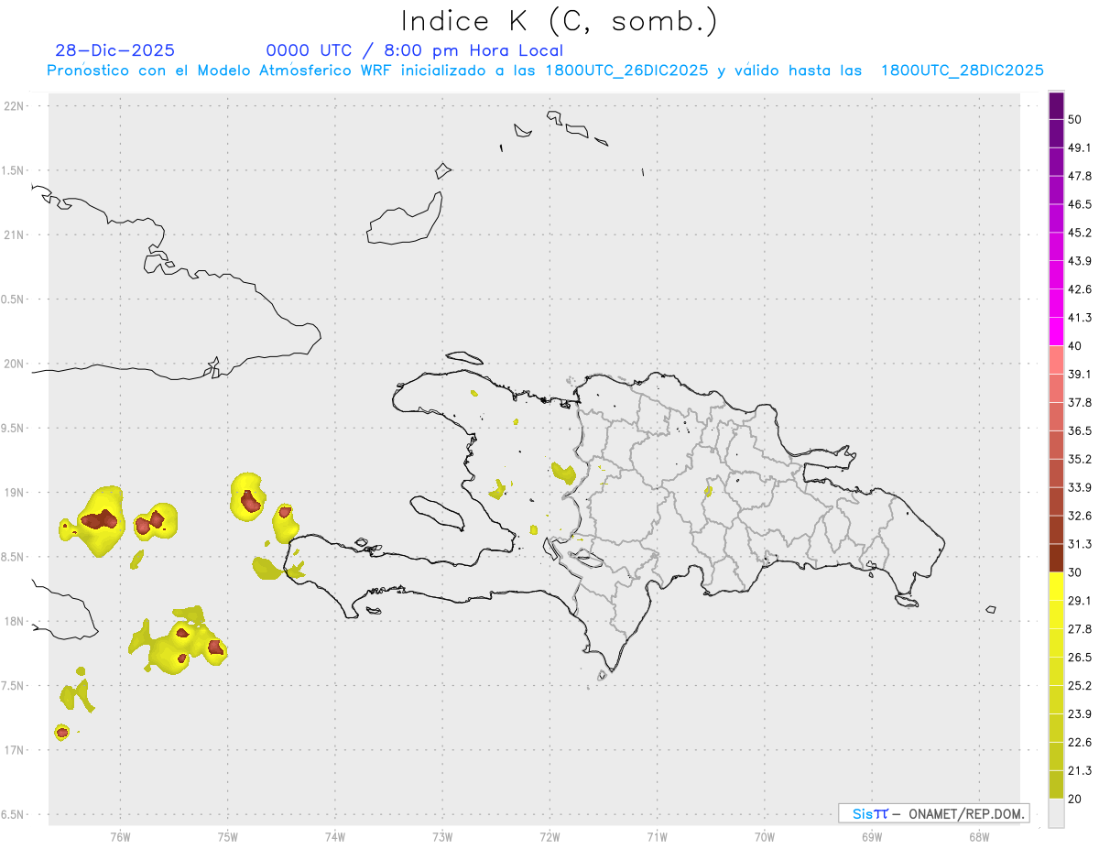The image size is (1099, 849).
Task: Select the '28-Dic-2025' date text
Action: [x=115, y=50]
